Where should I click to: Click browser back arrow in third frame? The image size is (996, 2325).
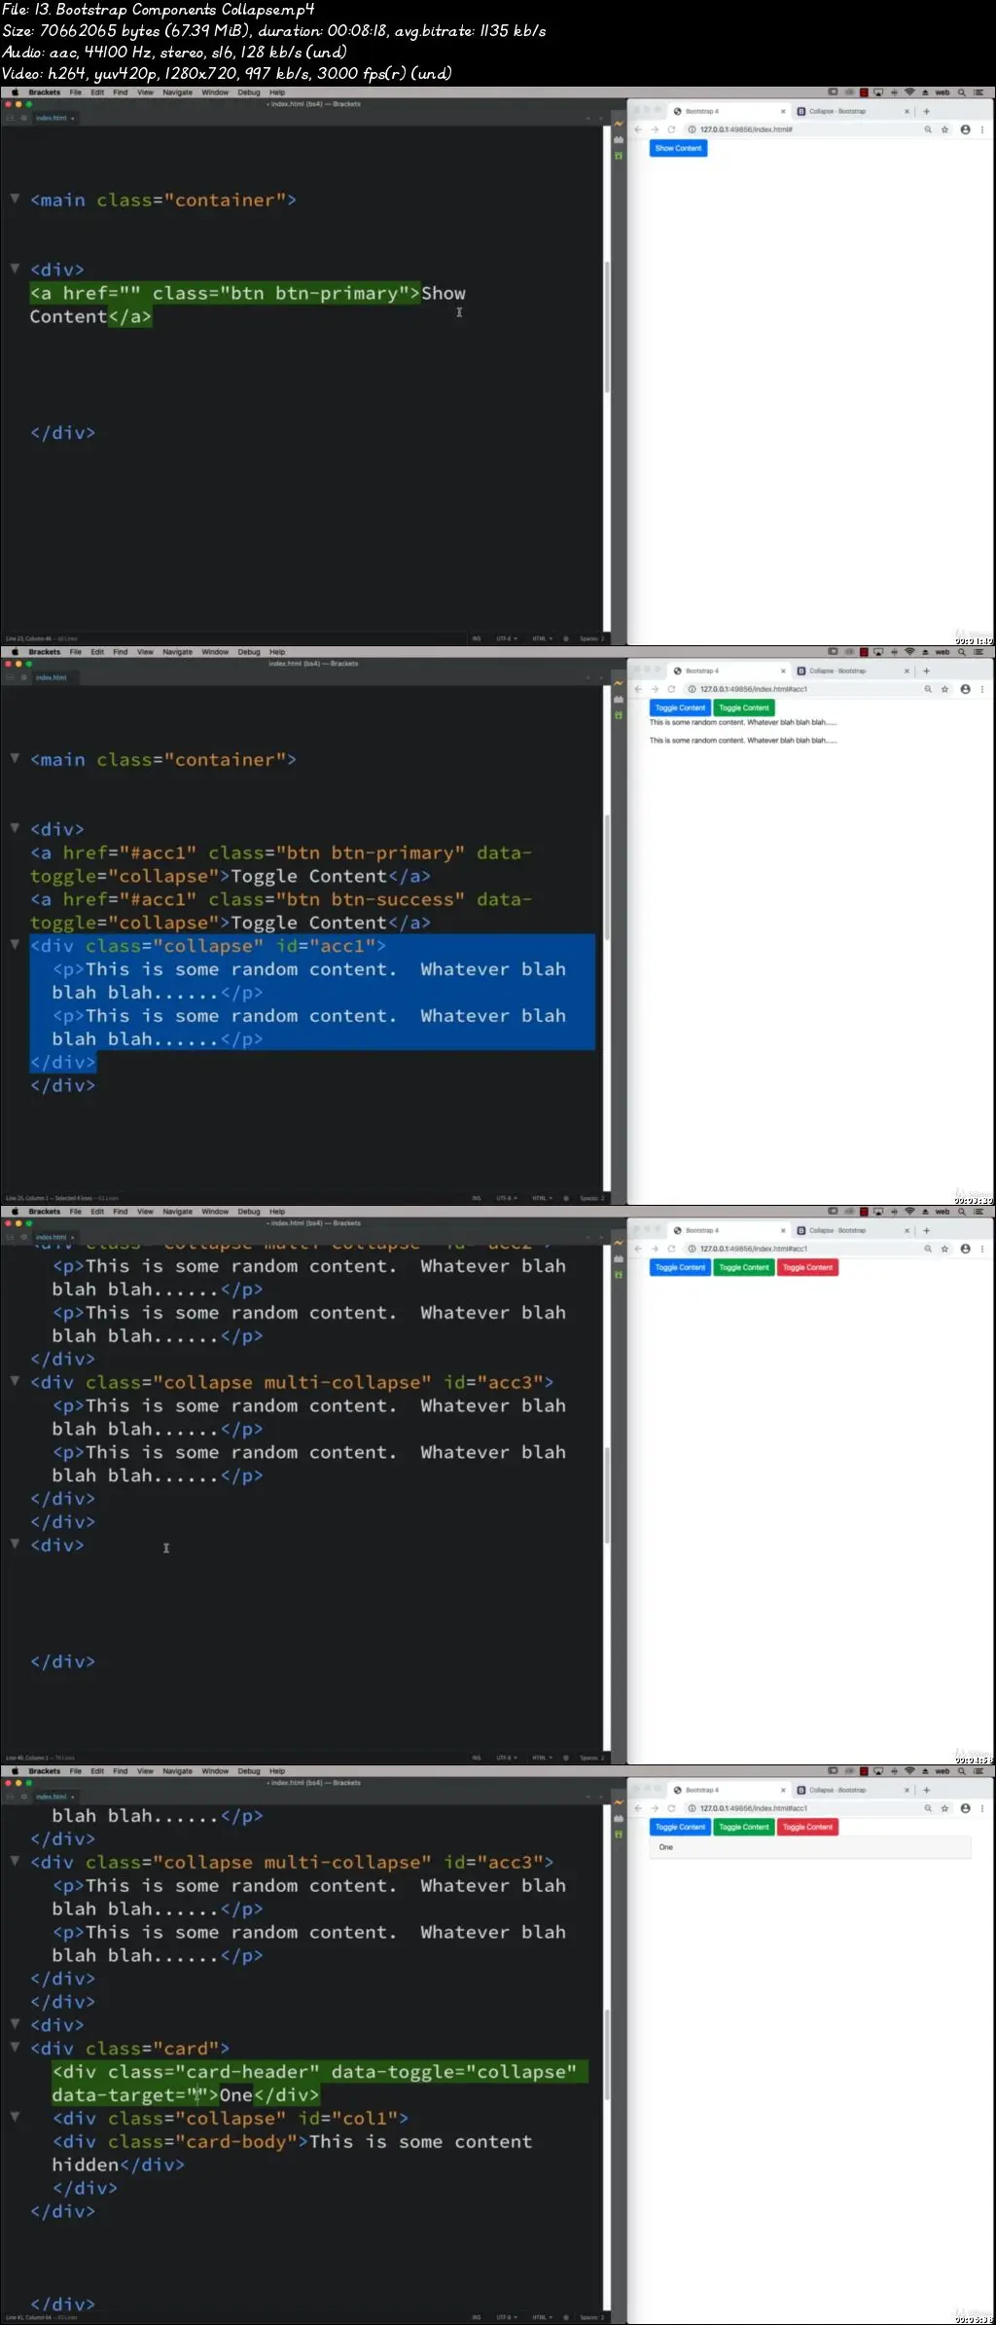(638, 1249)
